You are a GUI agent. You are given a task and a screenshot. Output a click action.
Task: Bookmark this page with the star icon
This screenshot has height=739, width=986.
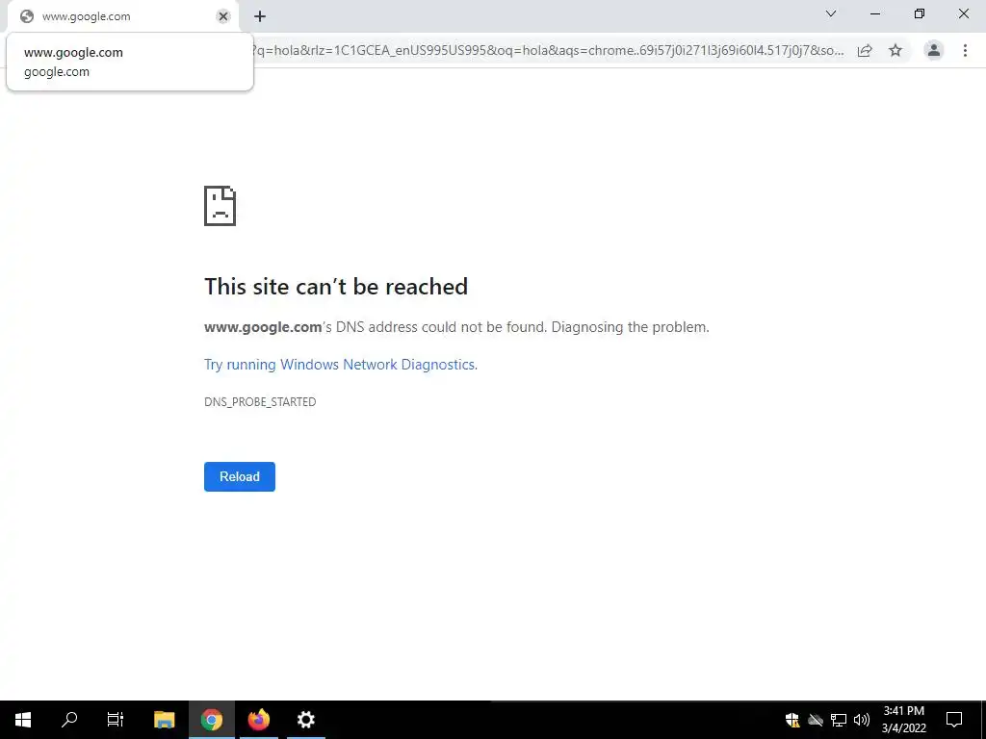[x=895, y=50]
